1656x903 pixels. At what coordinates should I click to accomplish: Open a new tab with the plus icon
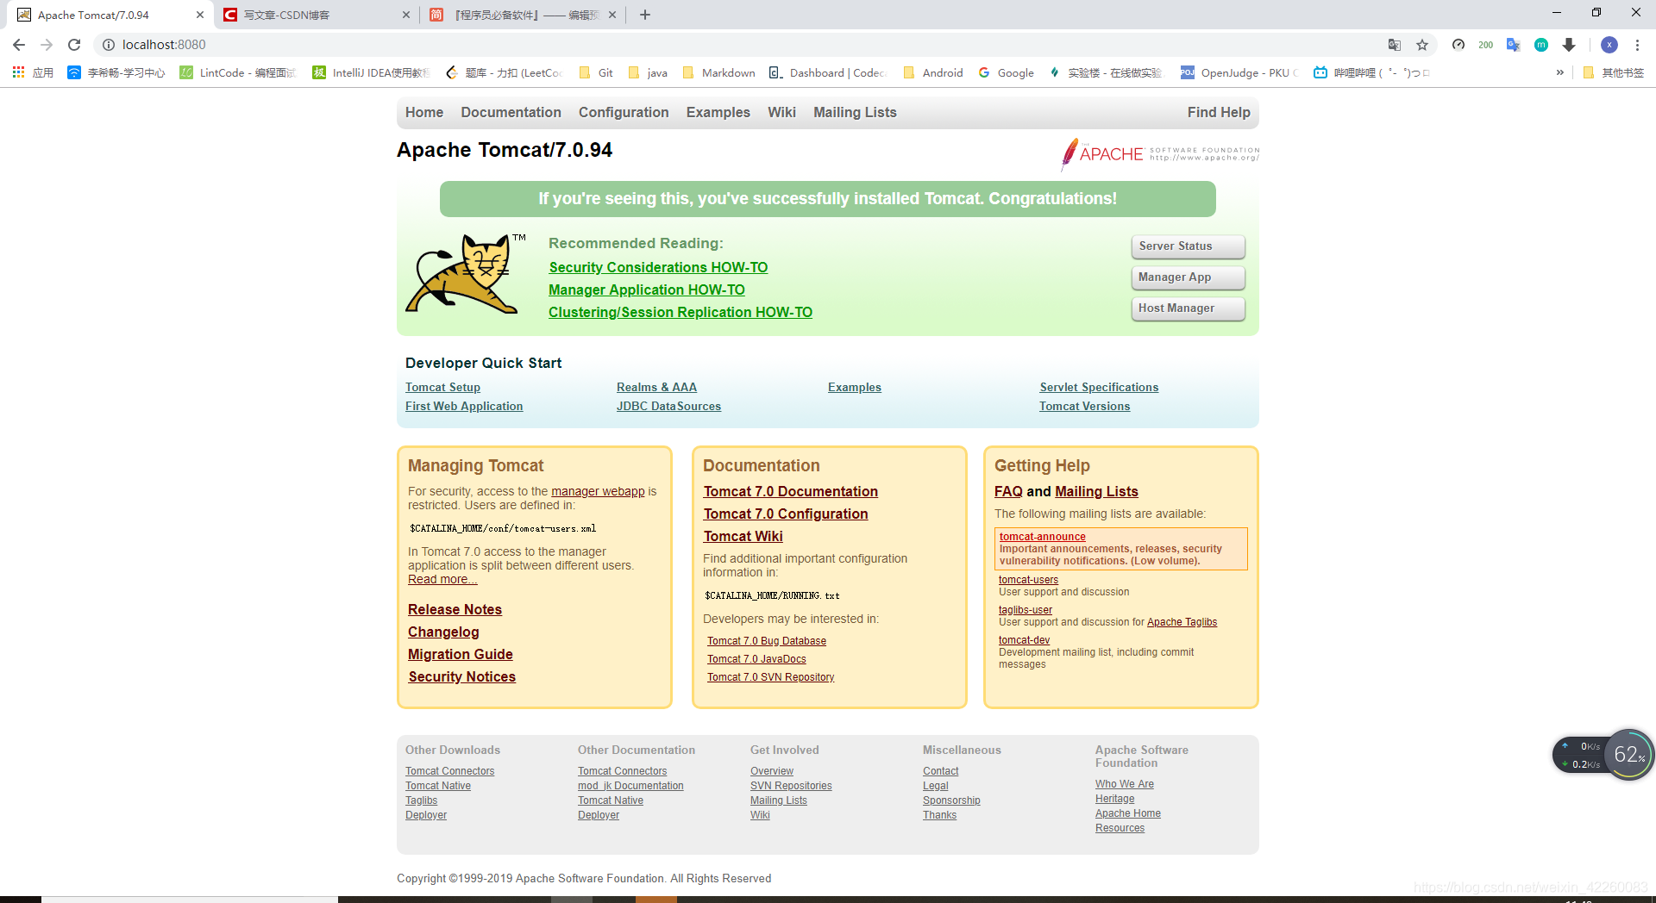(x=645, y=15)
